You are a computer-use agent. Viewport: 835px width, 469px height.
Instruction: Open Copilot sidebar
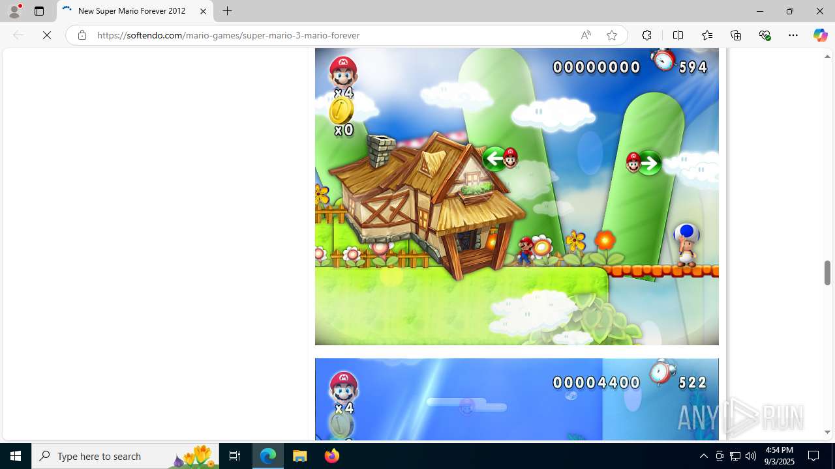tap(820, 35)
